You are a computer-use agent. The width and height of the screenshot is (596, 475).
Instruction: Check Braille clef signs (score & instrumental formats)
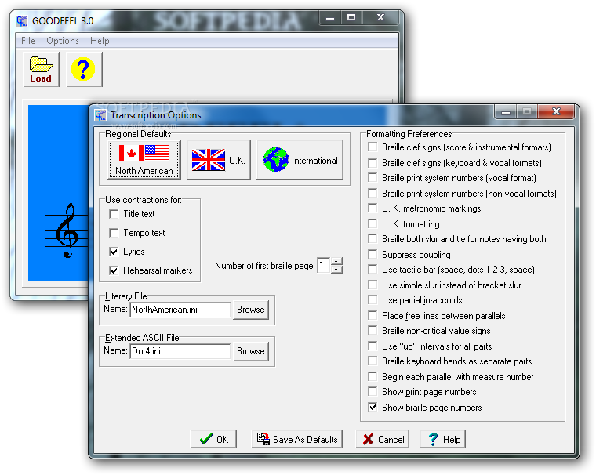(x=372, y=147)
